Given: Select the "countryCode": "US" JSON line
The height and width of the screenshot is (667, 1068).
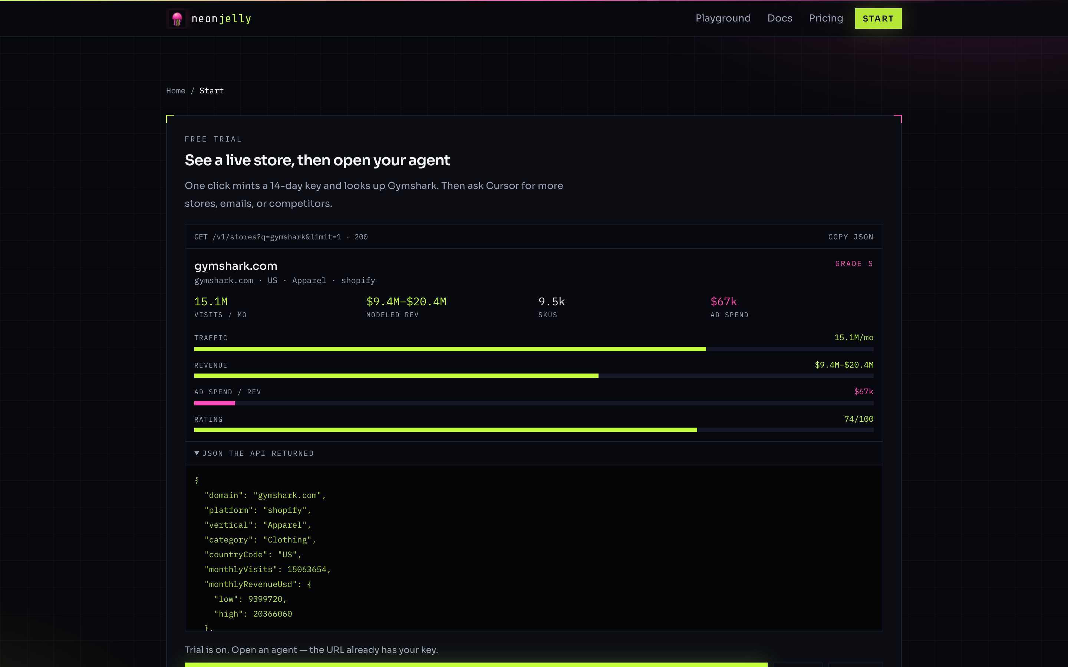Looking at the screenshot, I should click(x=253, y=554).
